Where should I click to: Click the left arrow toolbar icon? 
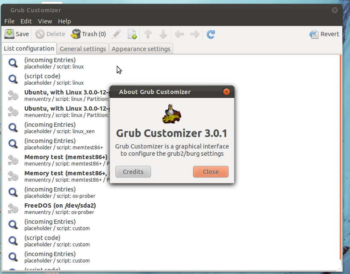click(179, 34)
